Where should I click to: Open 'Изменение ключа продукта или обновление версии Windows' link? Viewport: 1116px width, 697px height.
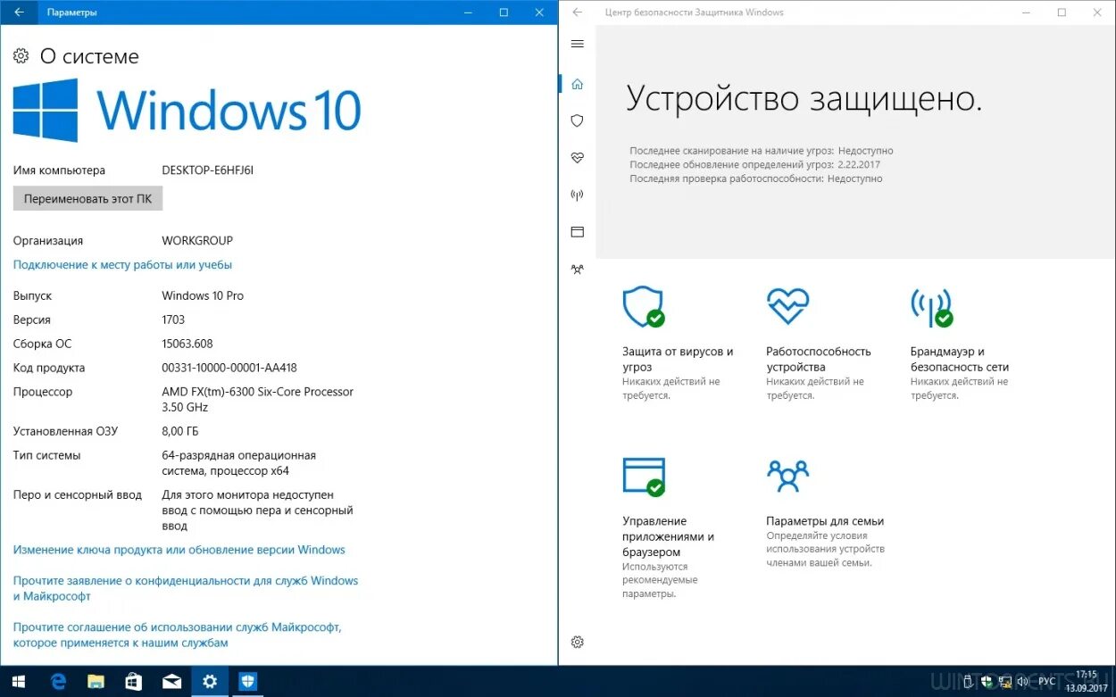179,550
